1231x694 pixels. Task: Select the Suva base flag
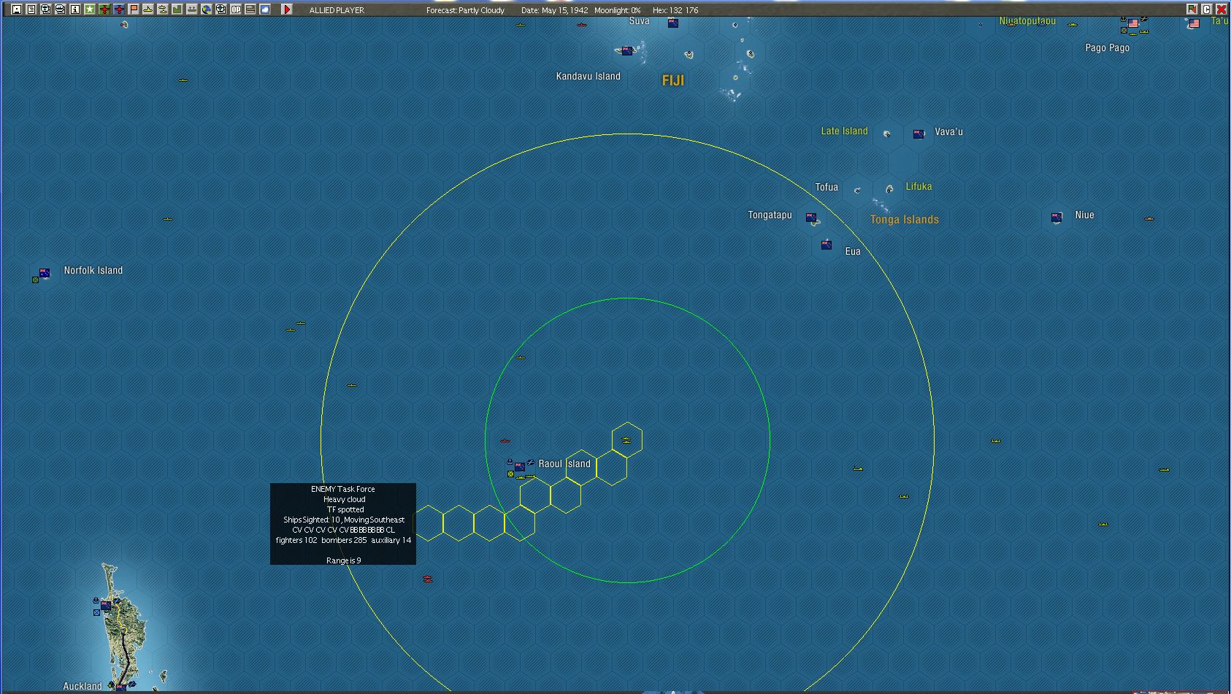pos(673,23)
